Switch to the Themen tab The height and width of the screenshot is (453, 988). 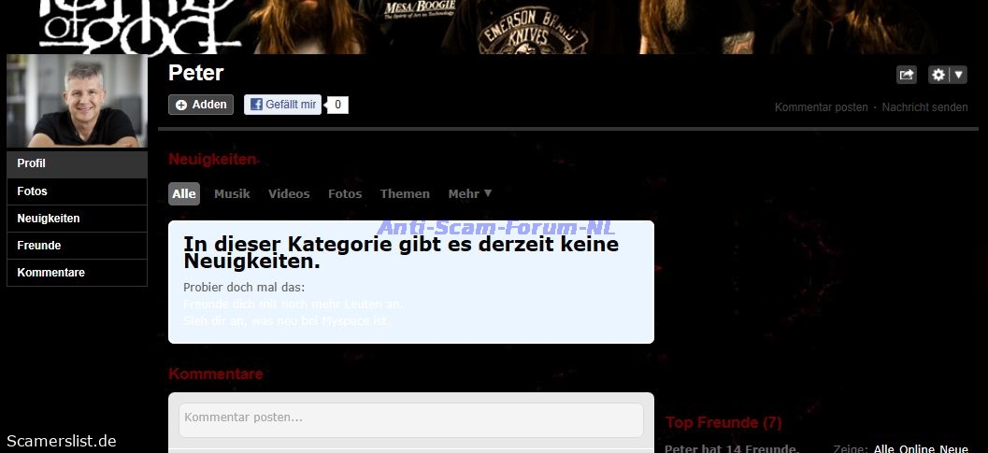tap(405, 194)
